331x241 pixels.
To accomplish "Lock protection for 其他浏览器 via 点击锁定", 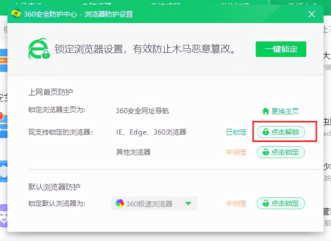I will click(281, 152).
